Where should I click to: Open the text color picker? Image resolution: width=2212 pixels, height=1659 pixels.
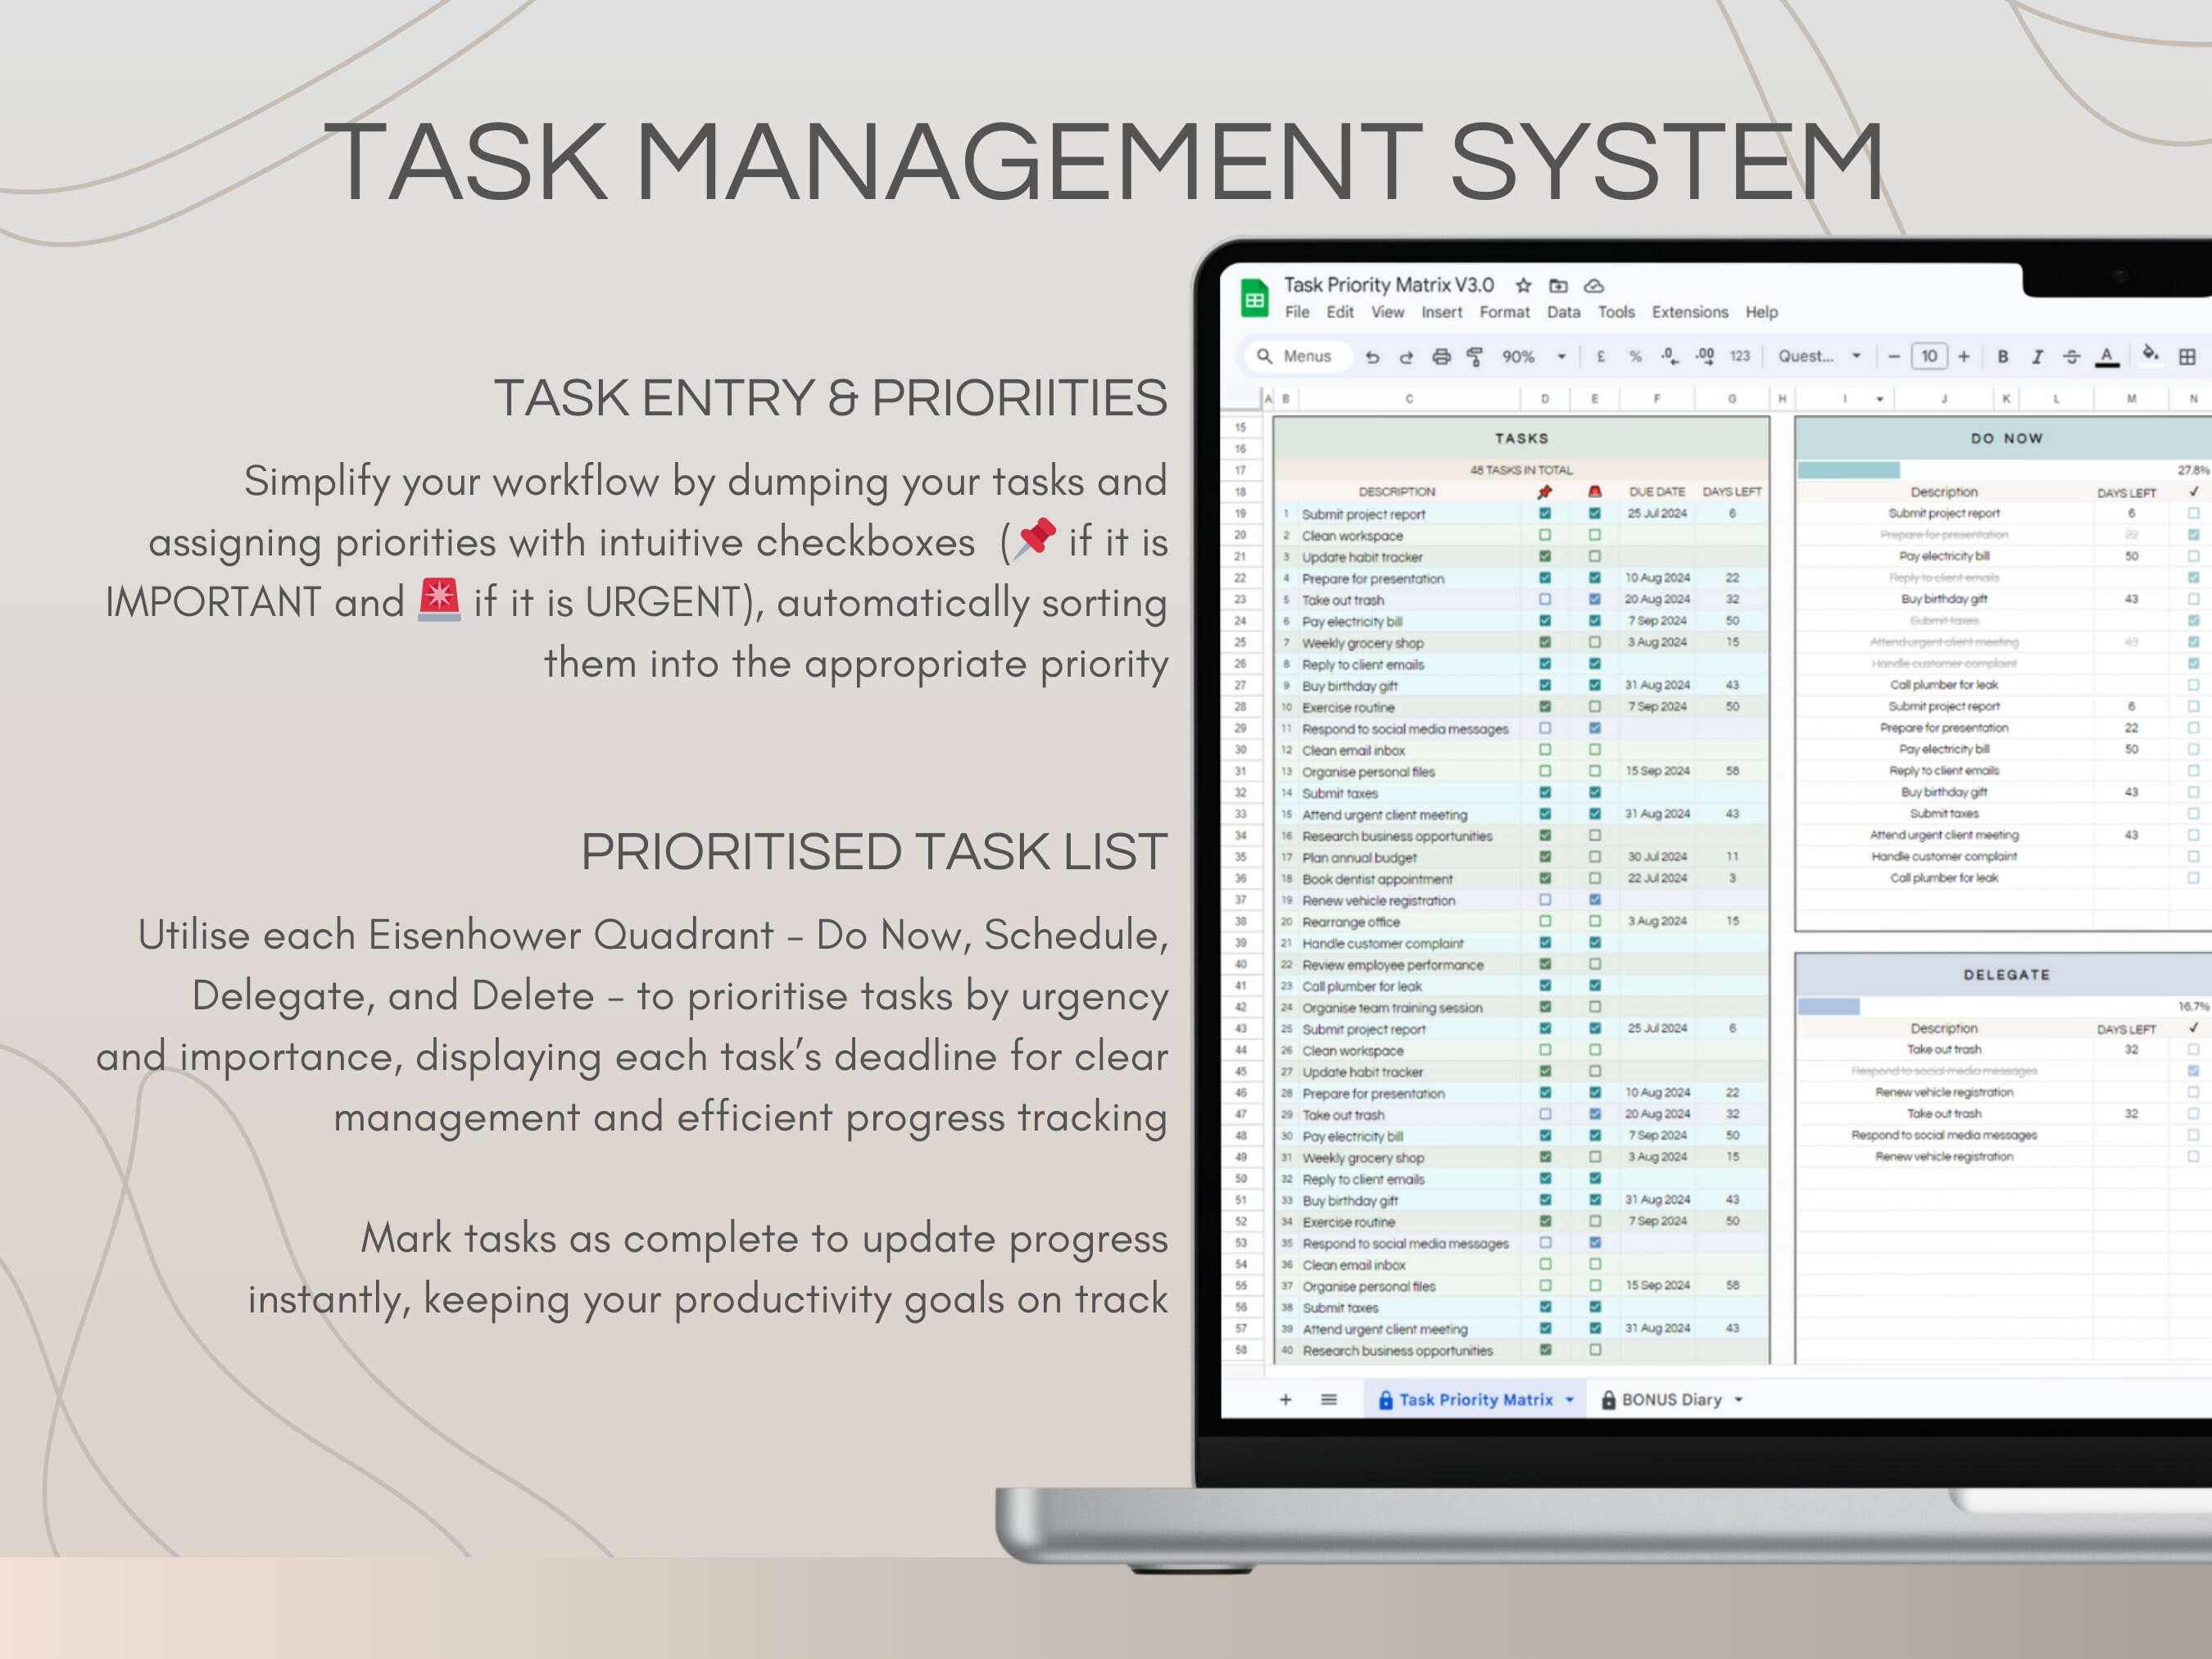tap(2106, 357)
